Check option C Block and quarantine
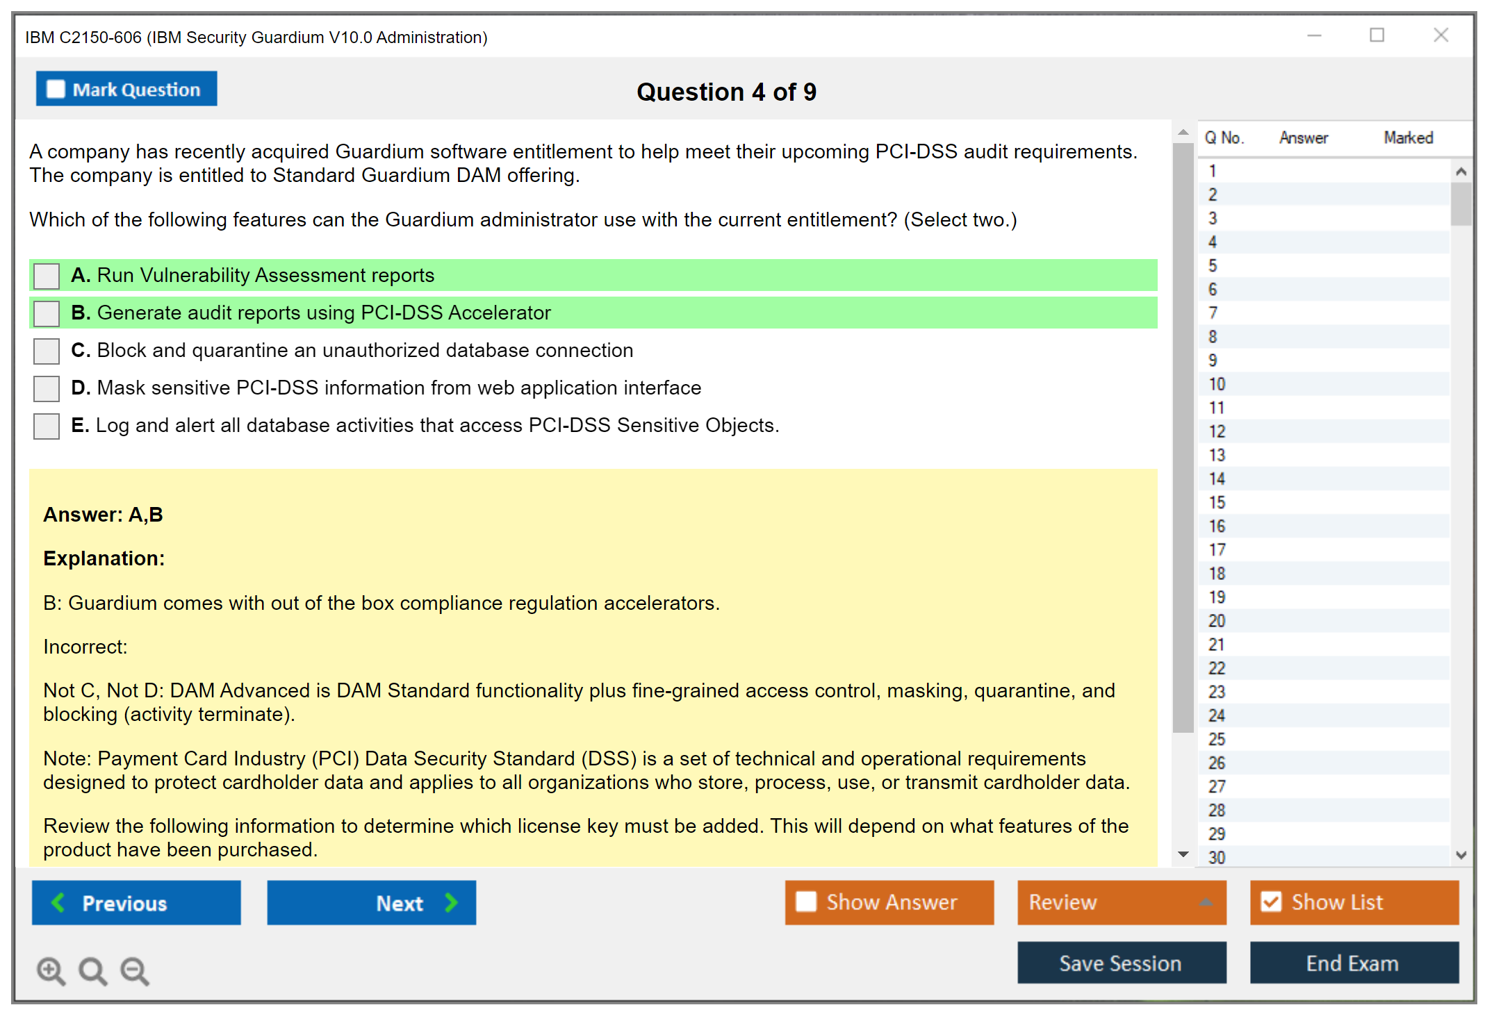The width and height of the screenshot is (1494, 1021). (47, 351)
